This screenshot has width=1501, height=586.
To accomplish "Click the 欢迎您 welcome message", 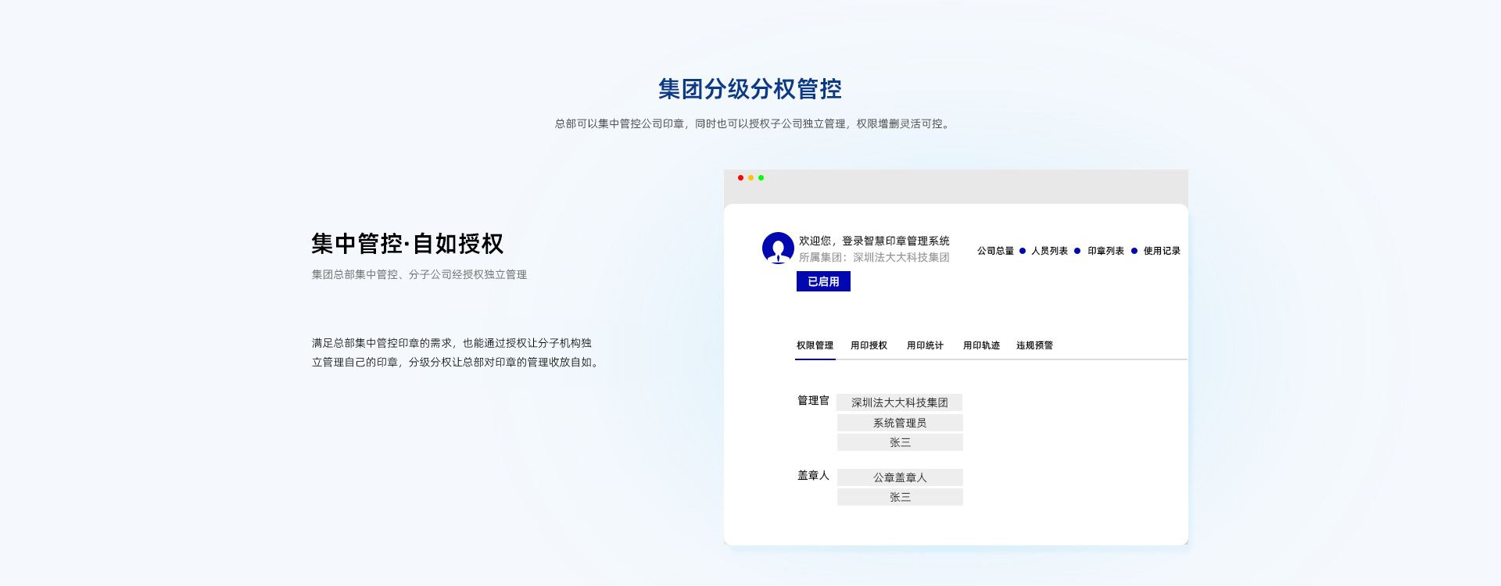I will 874,241.
